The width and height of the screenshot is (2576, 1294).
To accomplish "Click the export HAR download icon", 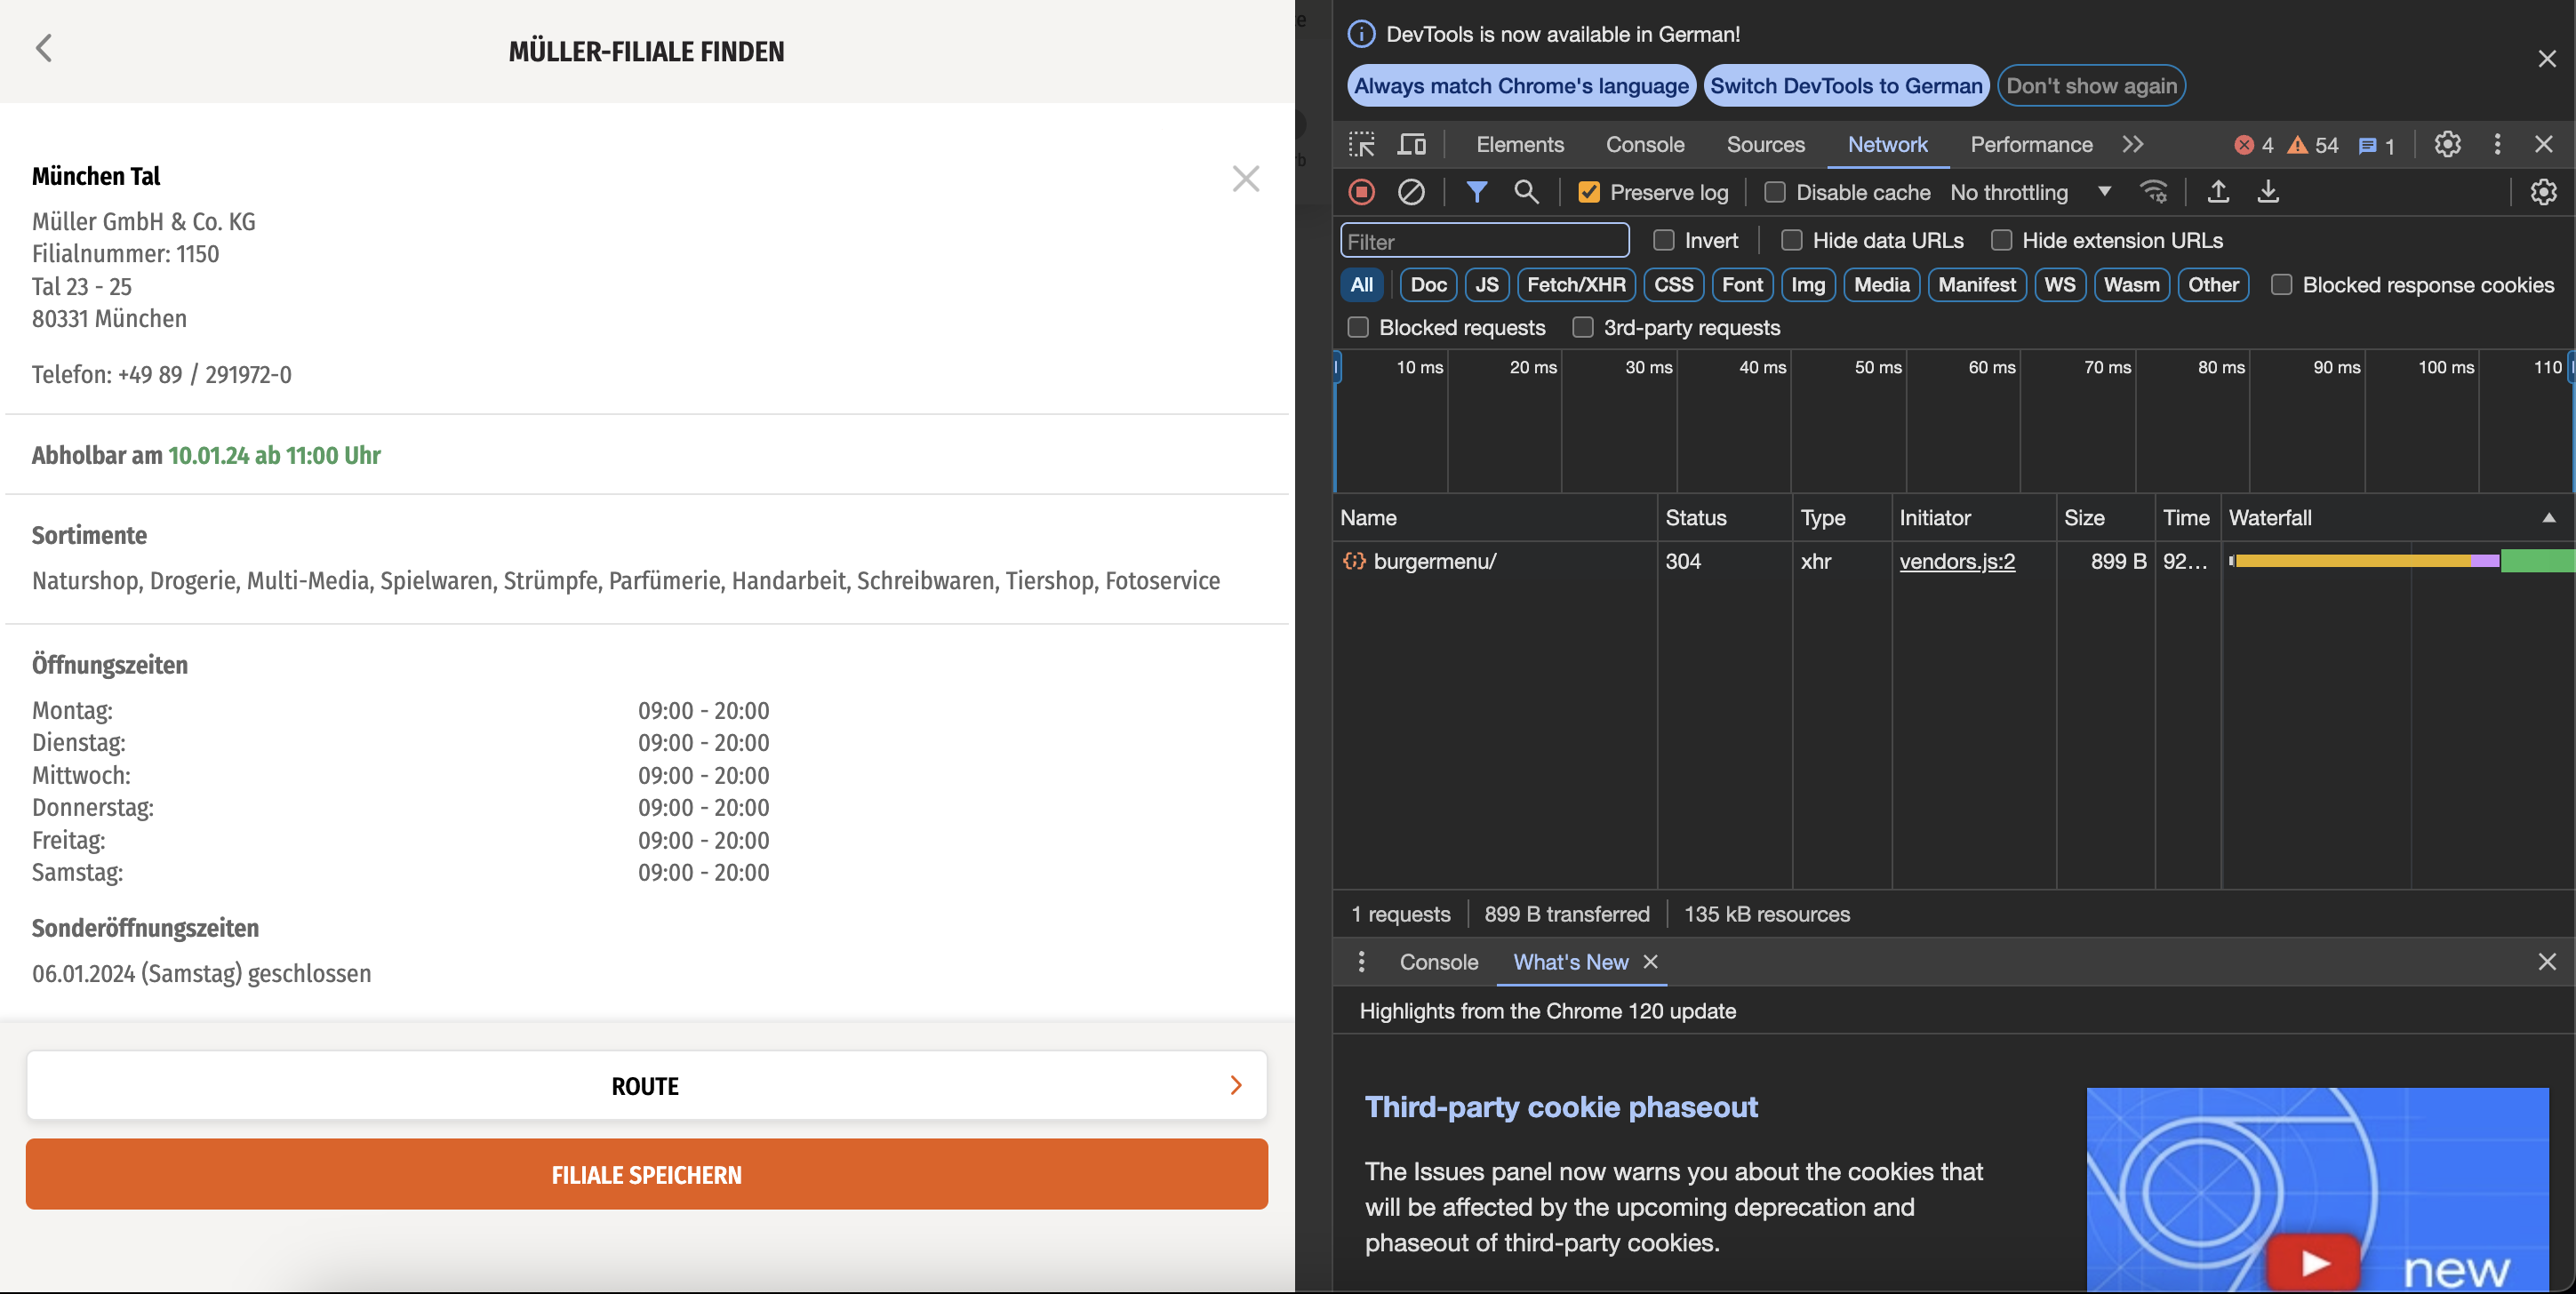I will pos(2267,192).
